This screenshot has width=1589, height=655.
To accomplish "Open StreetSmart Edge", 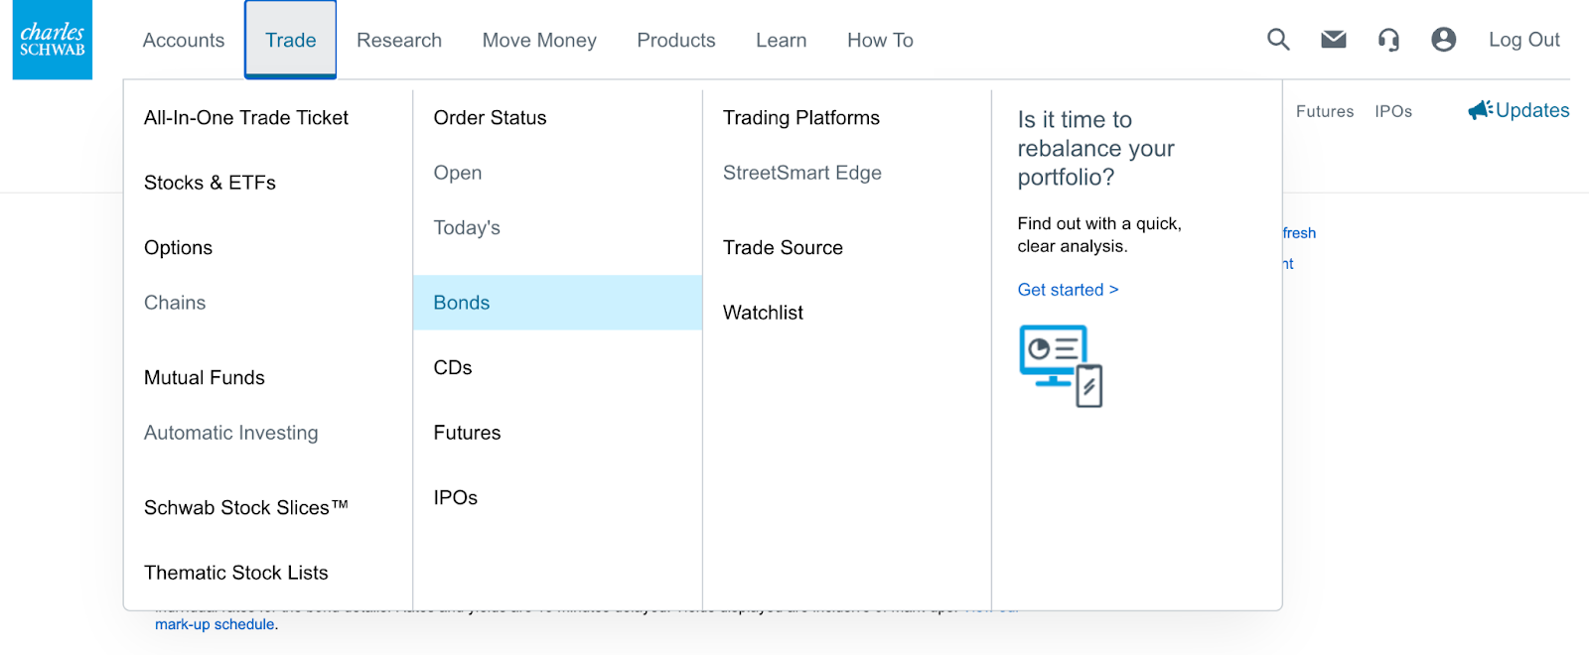I will (802, 173).
